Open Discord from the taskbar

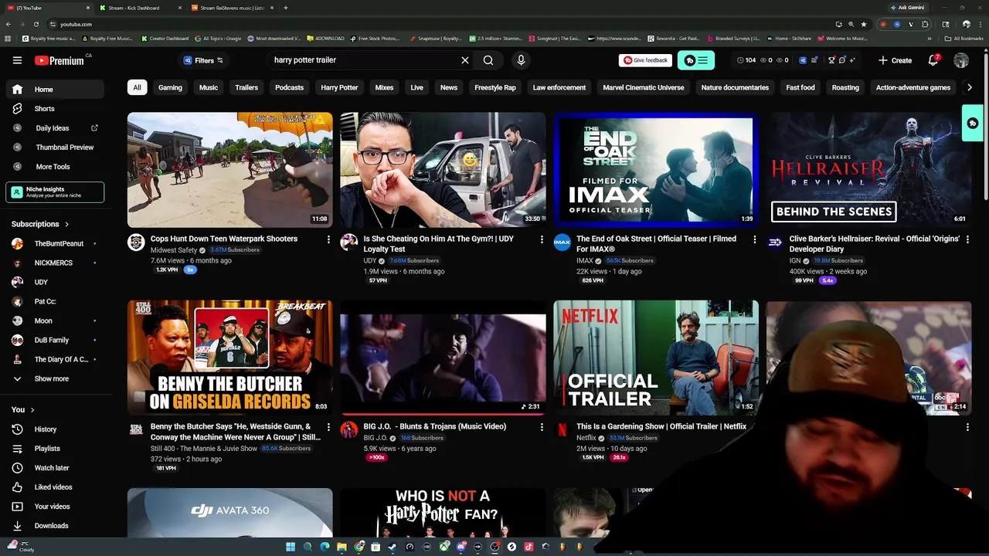(461, 547)
